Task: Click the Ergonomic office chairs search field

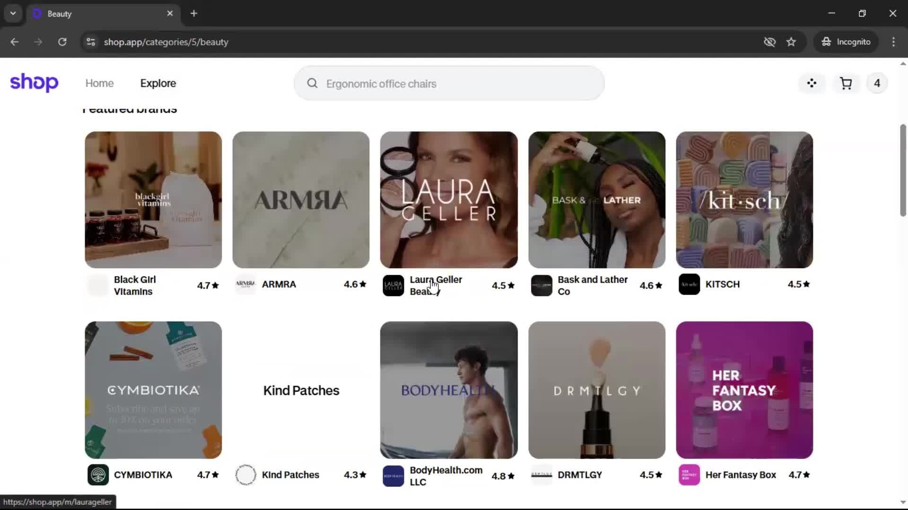Action: (x=448, y=84)
